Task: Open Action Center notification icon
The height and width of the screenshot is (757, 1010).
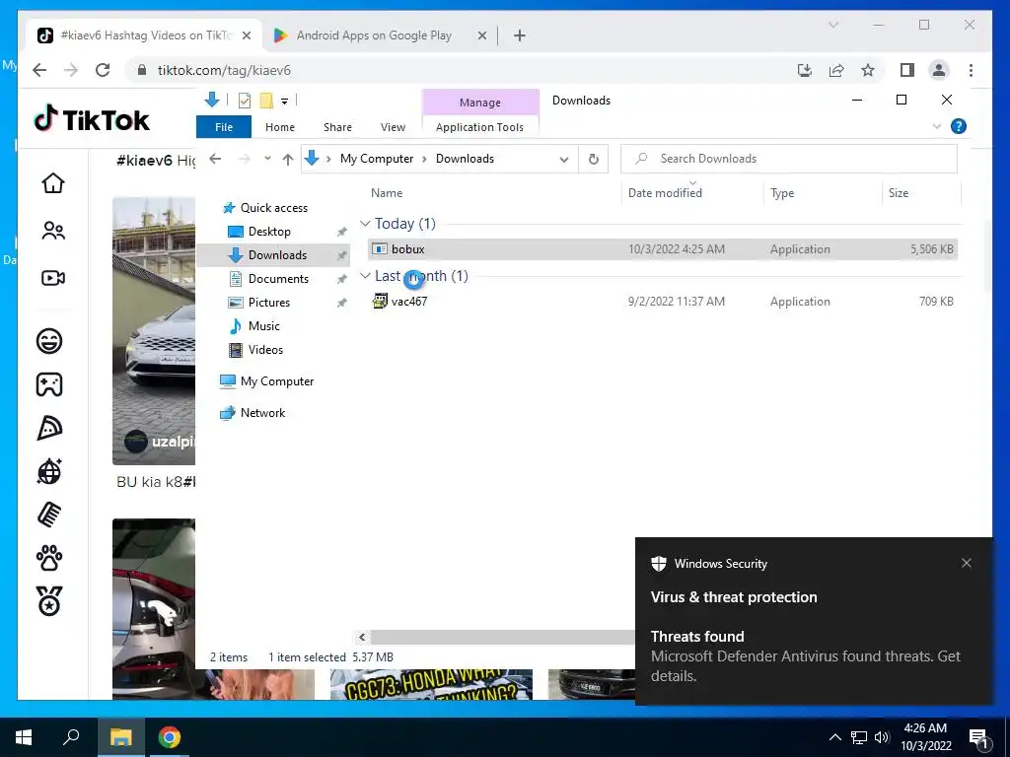Action: tap(978, 737)
